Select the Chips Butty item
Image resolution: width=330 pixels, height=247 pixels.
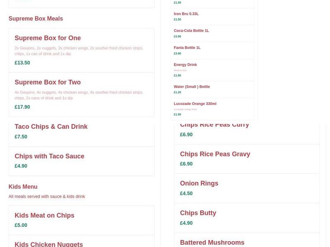click(x=198, y=213)
